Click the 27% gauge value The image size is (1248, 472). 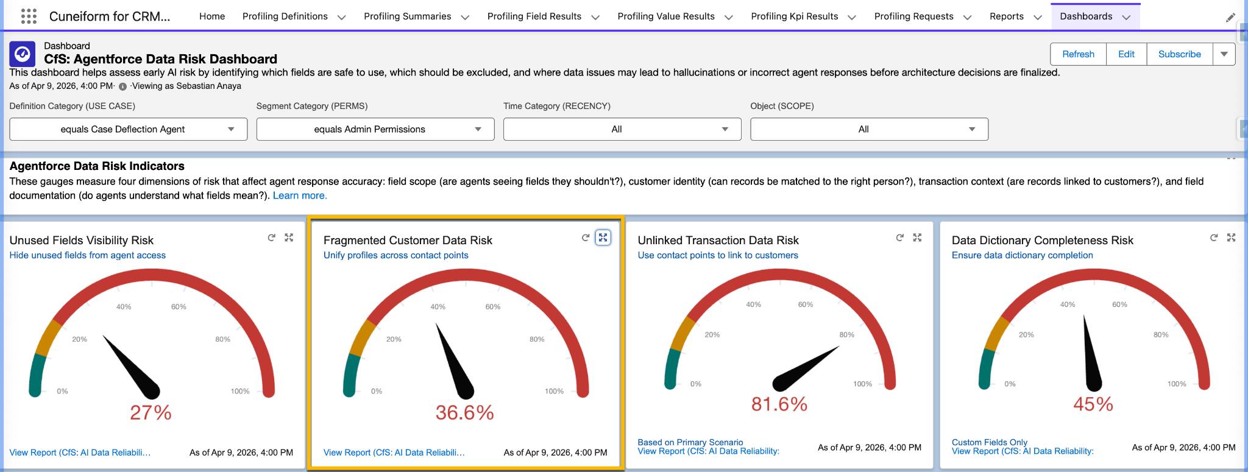151,413
